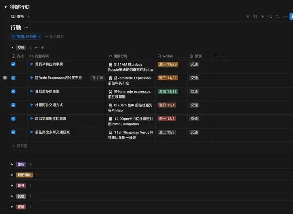Image resolution: width=293 pixels, height=214 pixels.
Task: Open the filter icon in the toolbar
Action: click(x=248, y=17)
